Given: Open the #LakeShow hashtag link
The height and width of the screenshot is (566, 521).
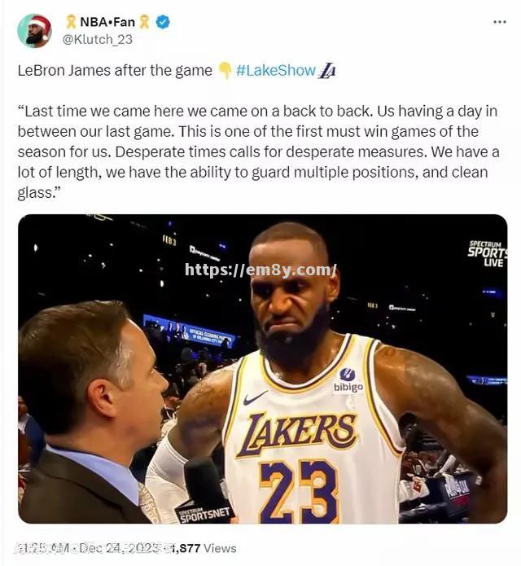Looking at the screenshot, I should (275, 71).
